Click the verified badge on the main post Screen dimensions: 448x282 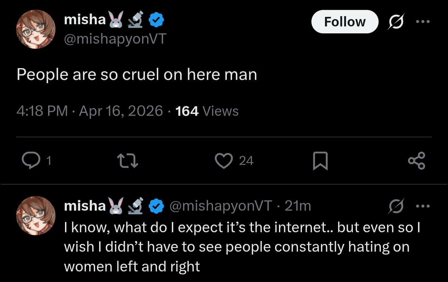[156, 20]
